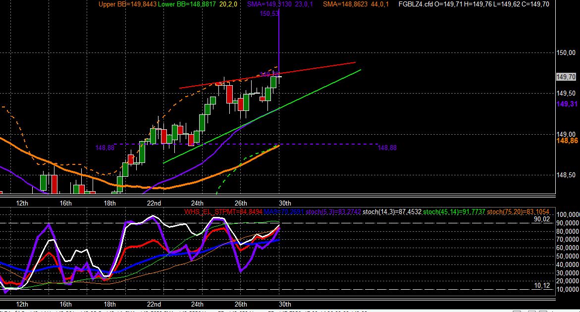Click the Lower BB=148,8817 label
Image resolution: width=580 pixels, height=312 pixels.
(x=187, y=4)
